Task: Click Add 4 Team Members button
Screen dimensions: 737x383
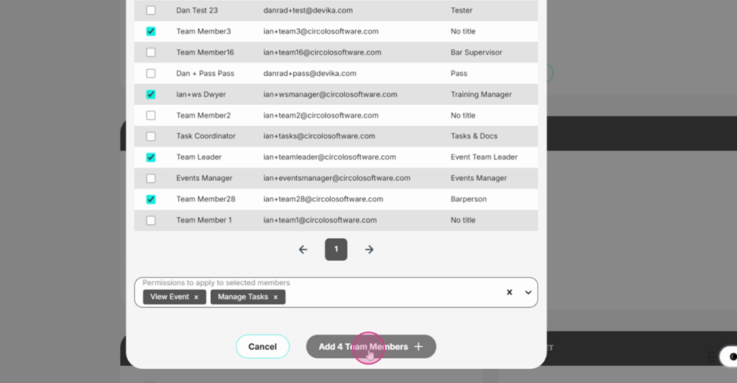Action: coord(371,347)
